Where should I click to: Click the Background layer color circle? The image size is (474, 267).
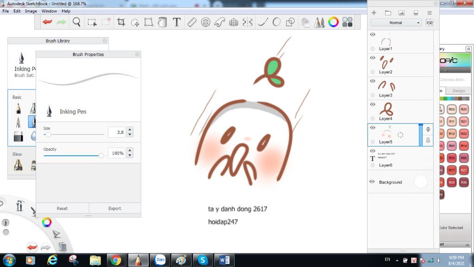pos(421,182)
